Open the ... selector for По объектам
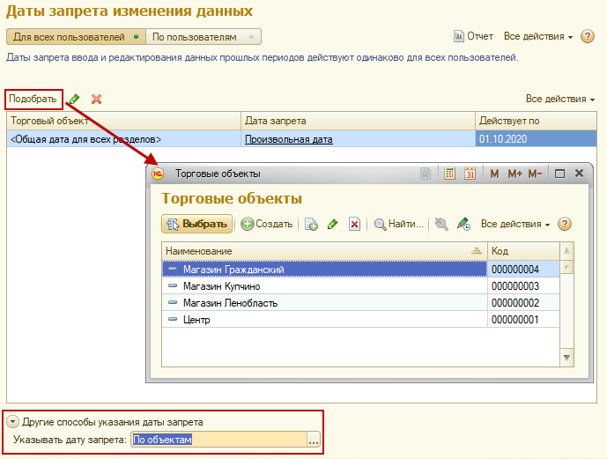The image size is (607, 459). (x=314, y=440)
